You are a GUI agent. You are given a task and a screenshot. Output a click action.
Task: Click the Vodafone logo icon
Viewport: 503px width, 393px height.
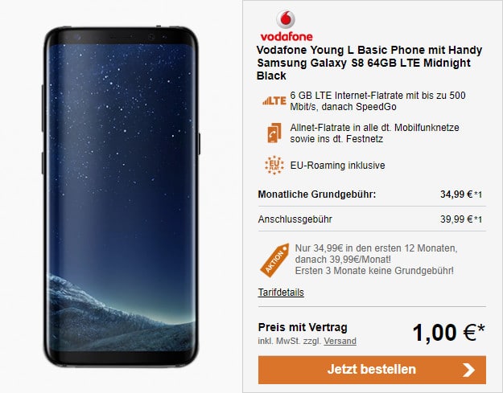[x=286, y=19]
